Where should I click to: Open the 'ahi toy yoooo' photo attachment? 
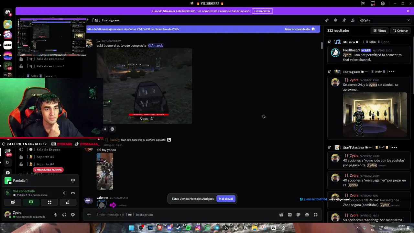[x=105, y=171]
